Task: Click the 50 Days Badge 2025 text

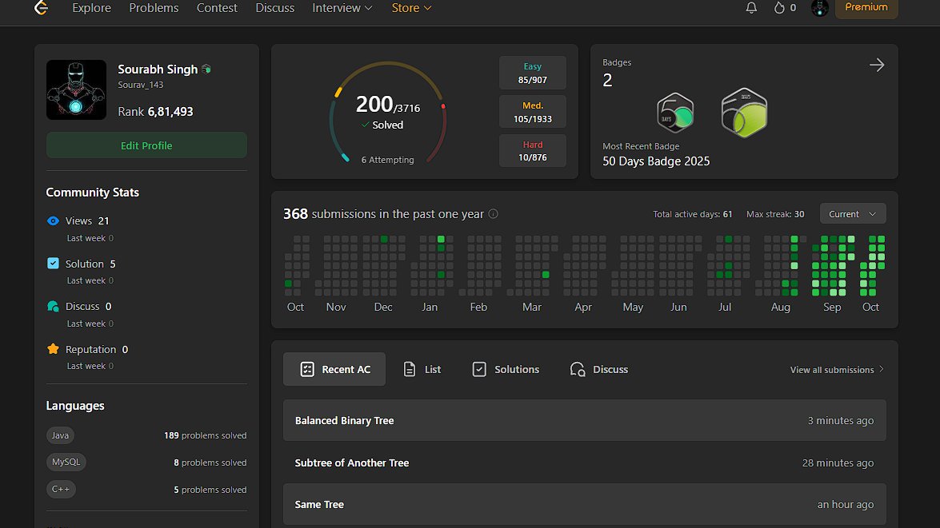Action: pos(656,161)
